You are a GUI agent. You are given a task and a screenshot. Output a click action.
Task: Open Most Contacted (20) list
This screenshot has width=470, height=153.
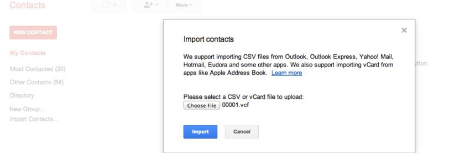(x=38, y=69)
